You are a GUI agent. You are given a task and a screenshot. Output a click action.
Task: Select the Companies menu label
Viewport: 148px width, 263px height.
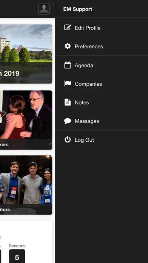pos(88,84)
